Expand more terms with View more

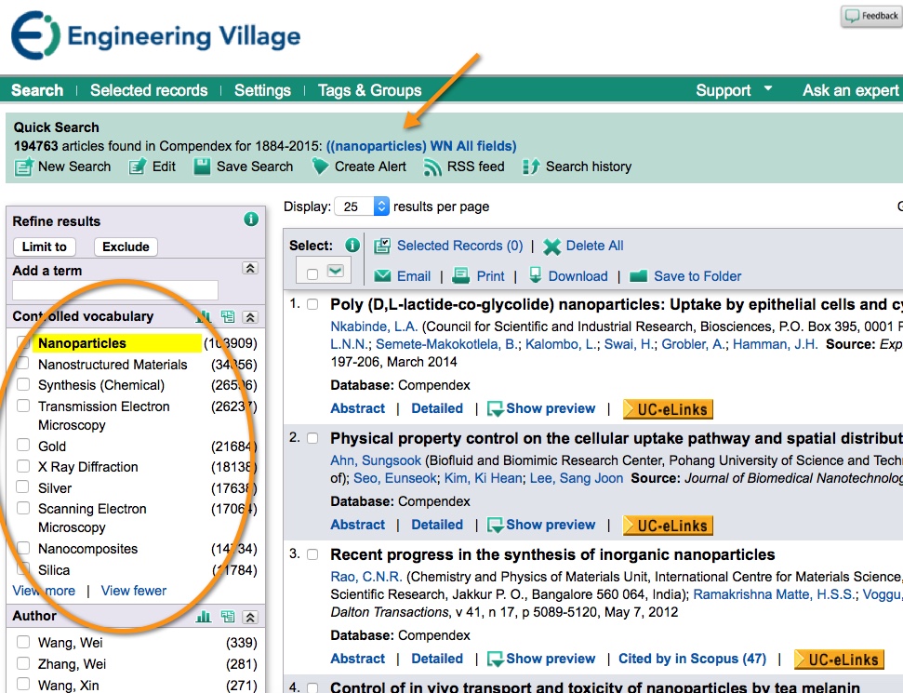pos(44,591)
